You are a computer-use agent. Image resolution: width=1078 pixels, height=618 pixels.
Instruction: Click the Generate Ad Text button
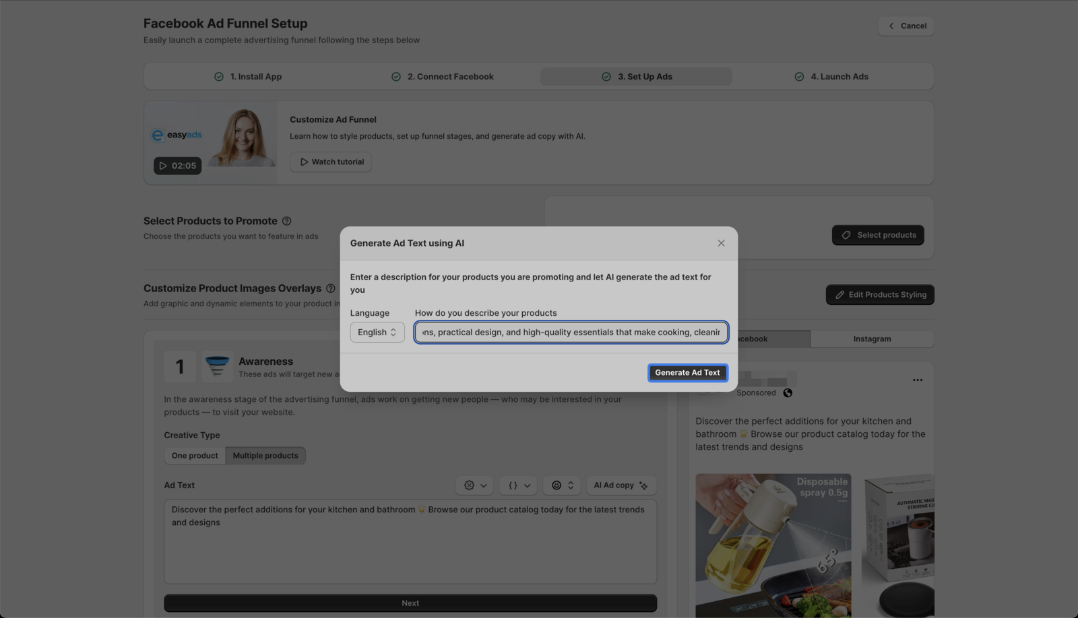pos(687,372)
